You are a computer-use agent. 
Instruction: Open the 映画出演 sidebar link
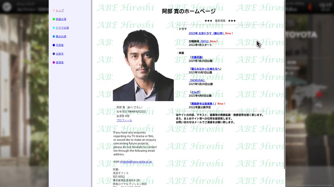[x=61, y=19]
